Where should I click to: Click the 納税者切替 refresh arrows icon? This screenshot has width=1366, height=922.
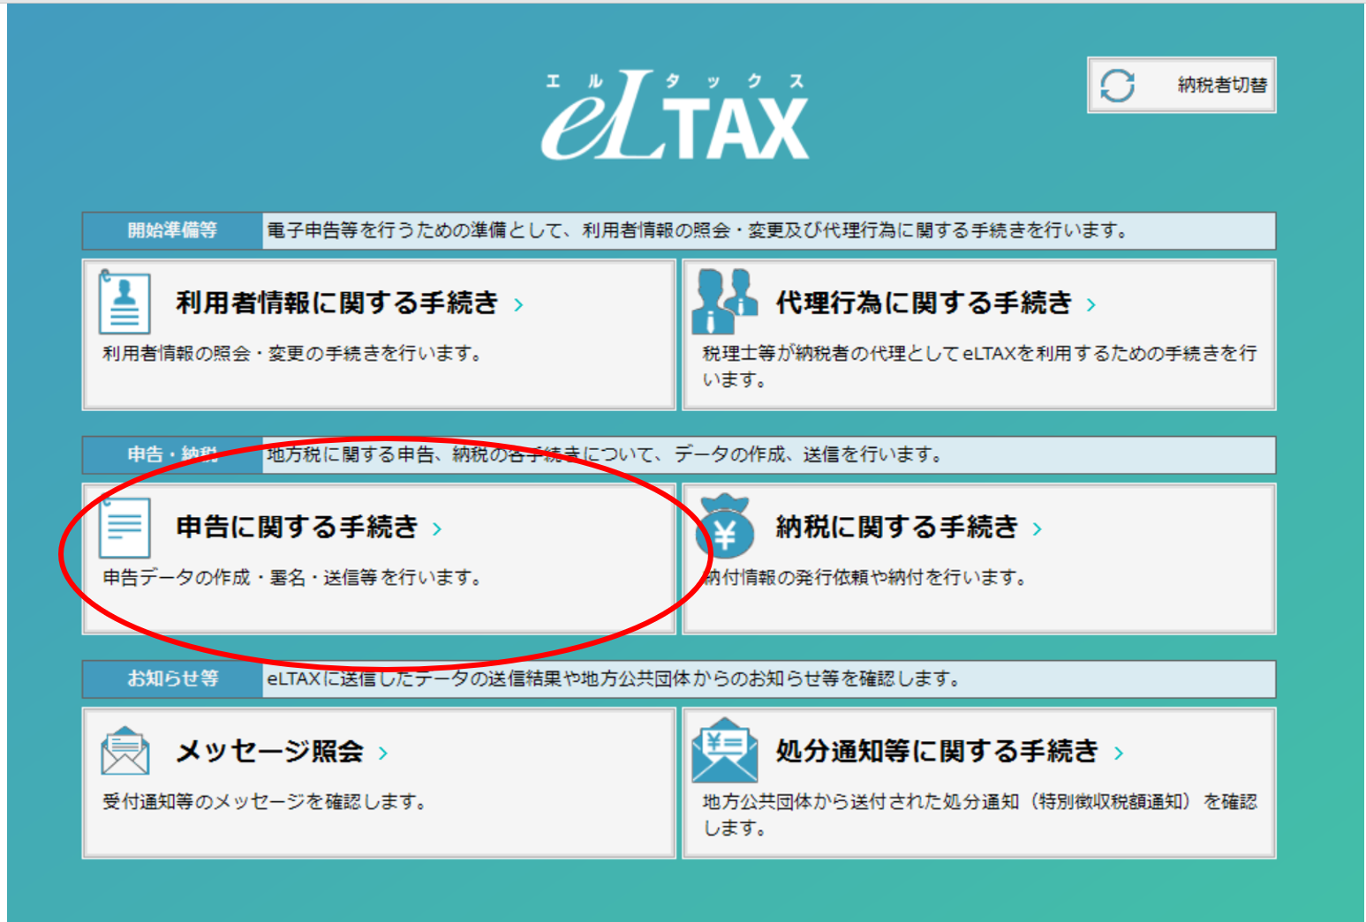tap(1117, 86)
